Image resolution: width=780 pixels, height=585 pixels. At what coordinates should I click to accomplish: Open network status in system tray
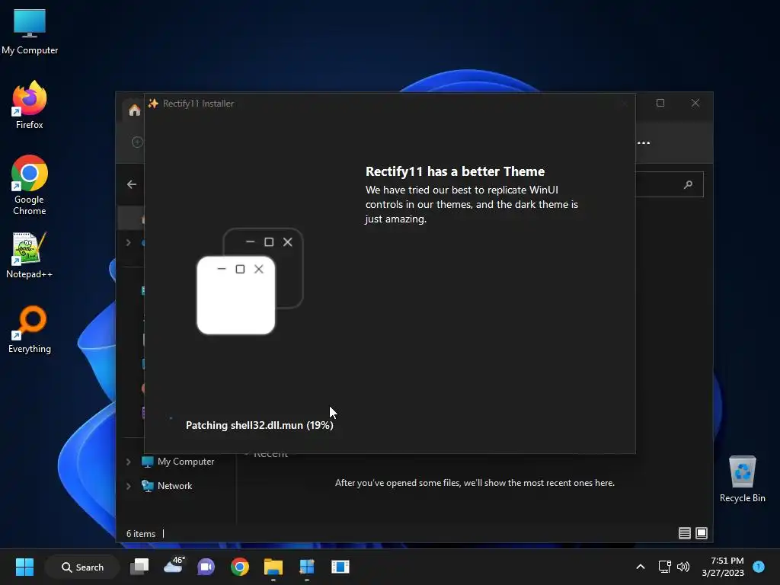pyautogui.click(x=664, y=567)
